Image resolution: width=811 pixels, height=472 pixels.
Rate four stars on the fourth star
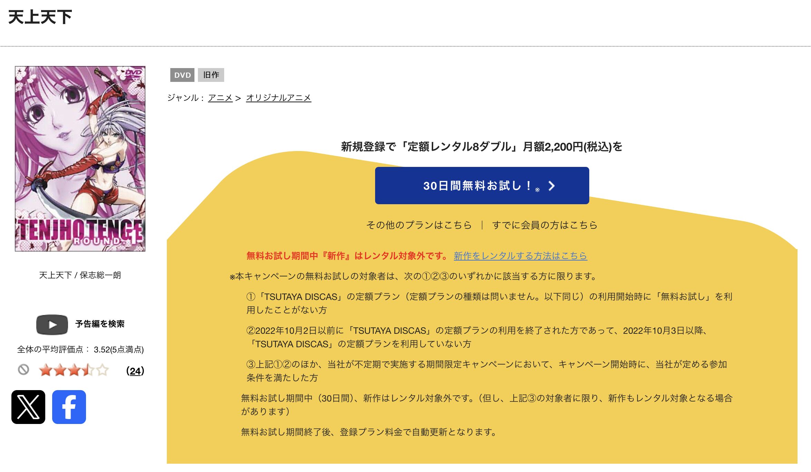[x=88, y=370]
